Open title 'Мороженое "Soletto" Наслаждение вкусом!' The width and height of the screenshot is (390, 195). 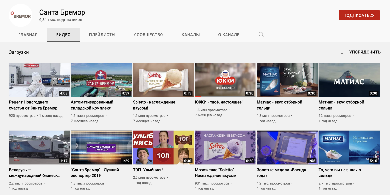click(216, 173)
